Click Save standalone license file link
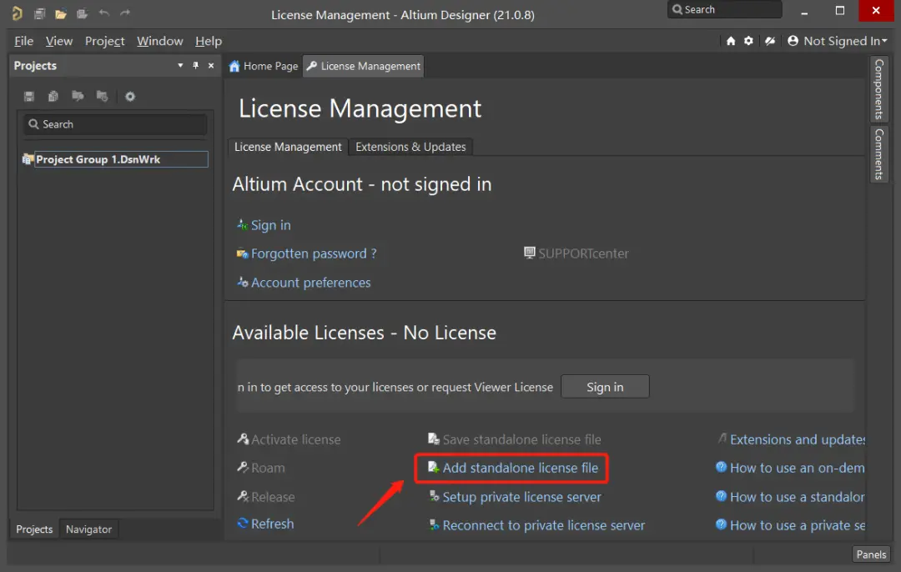Viewport: 901px width, 572px height. pos(521,439)
